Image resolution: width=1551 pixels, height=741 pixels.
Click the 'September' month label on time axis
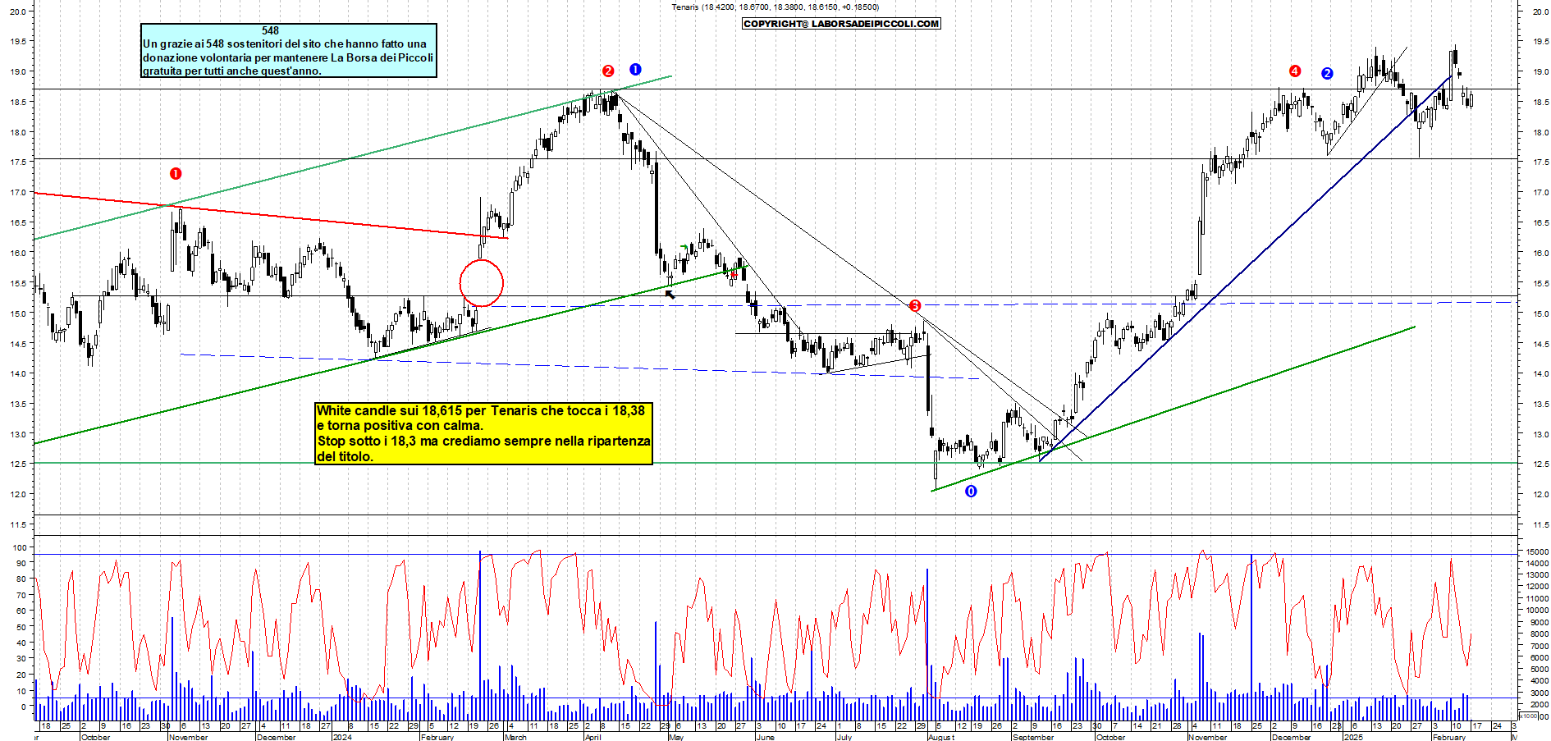(x=1033, y=737)
